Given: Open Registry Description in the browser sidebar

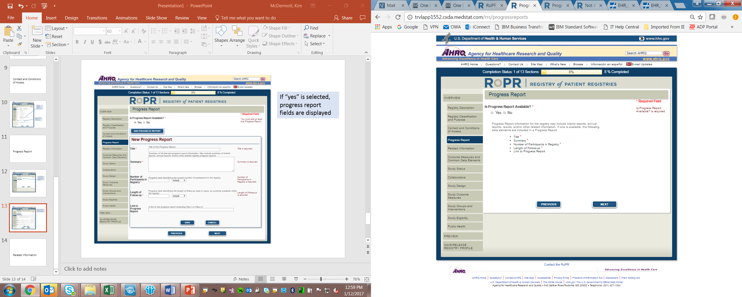Looking at the screenshot, I should (x=465, y=108).
